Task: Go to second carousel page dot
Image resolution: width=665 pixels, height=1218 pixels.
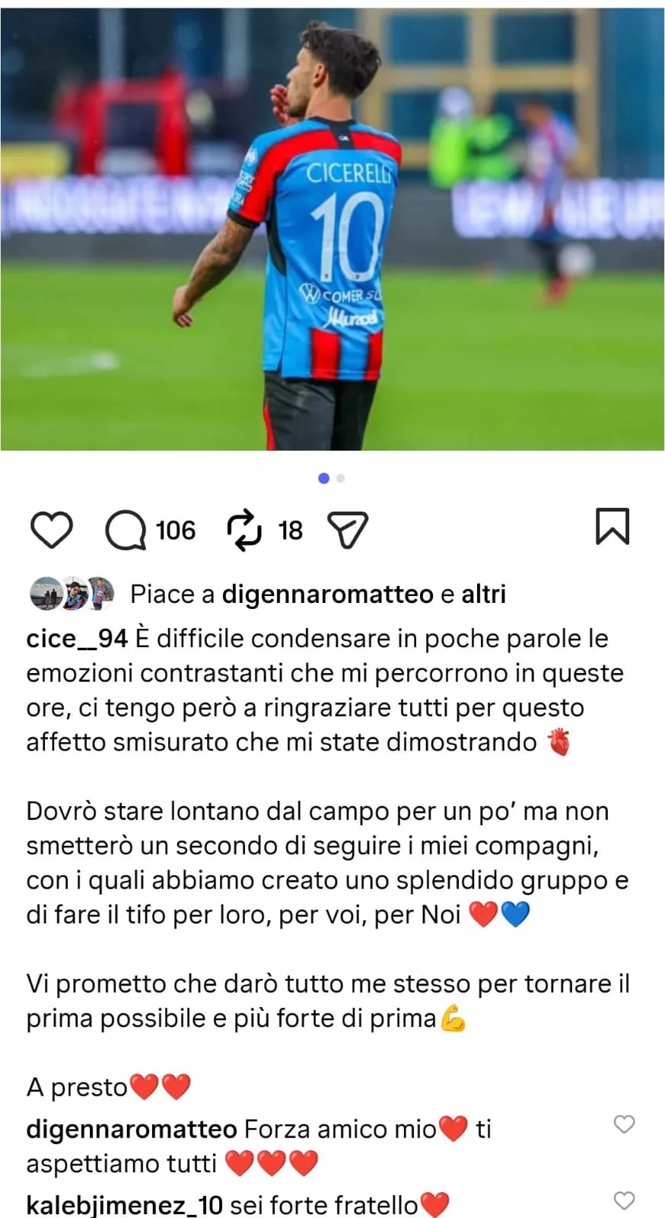Action: click(340, 478)
